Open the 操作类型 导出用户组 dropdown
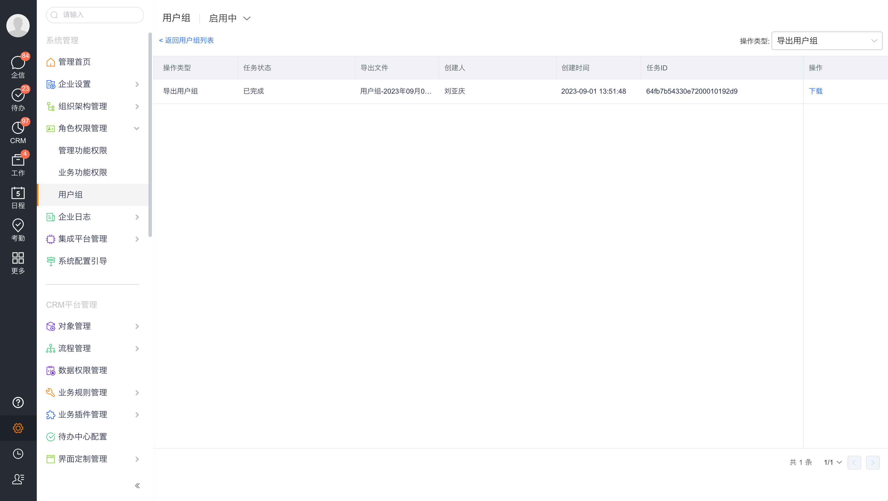This screenshot has height=501, width=888. click(x=827, y=41)
